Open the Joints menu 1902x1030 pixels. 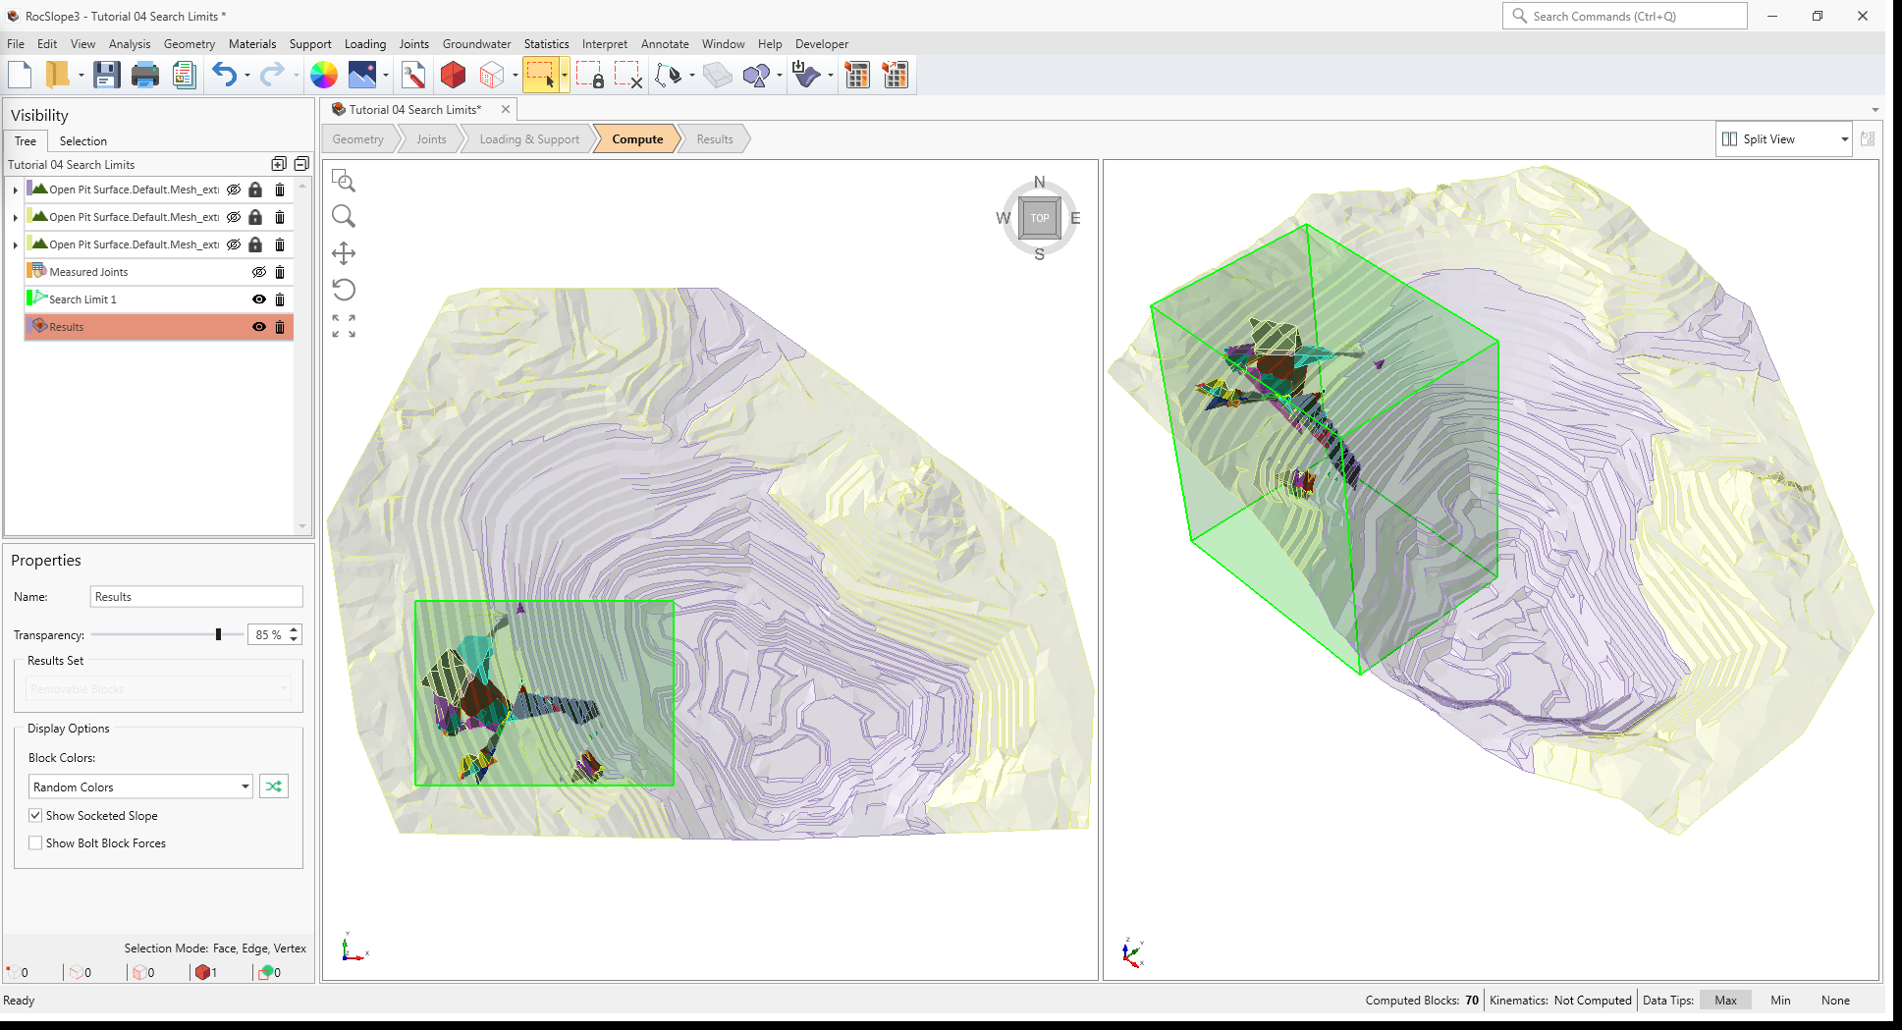click(413, 44)
